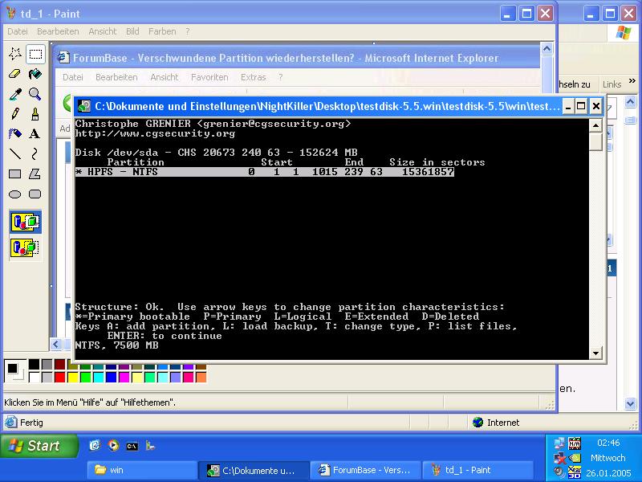Viewport: 642px width, 482px height.
Task: Switch to the 'win' folder taskbar button
Action: tap(142, 470)
